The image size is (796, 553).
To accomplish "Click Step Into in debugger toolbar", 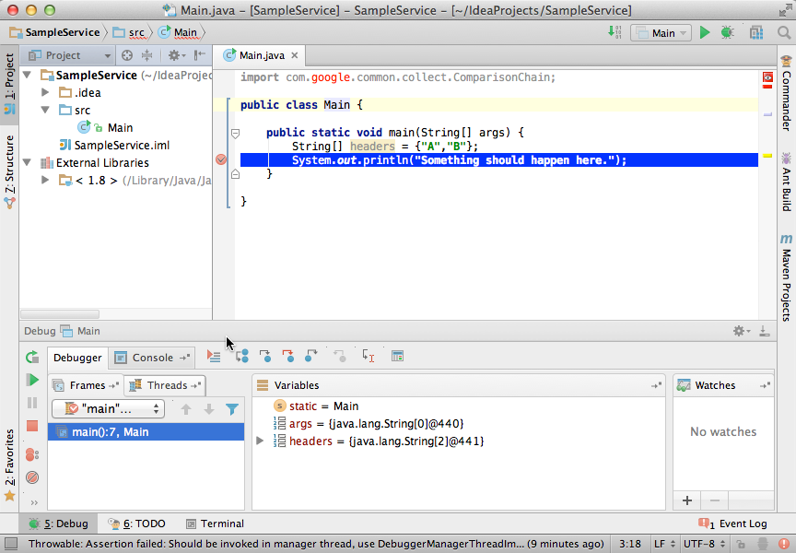I will pos(265,357).
